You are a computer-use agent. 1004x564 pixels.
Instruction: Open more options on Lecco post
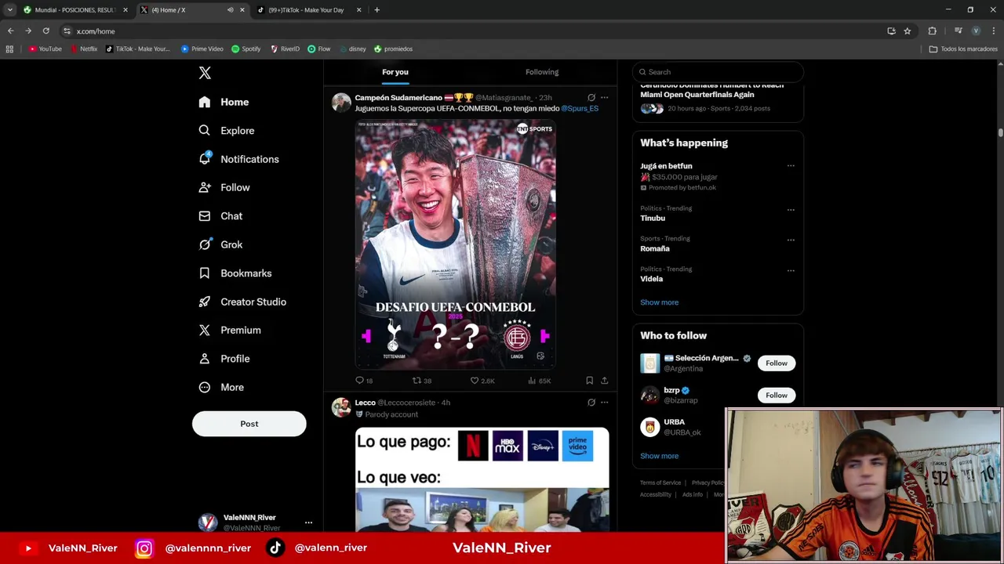pos(604,403)
